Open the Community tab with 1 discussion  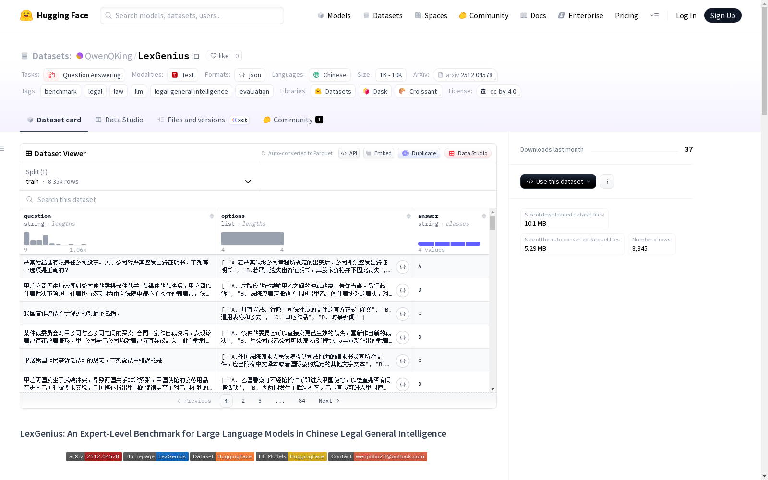293,120
